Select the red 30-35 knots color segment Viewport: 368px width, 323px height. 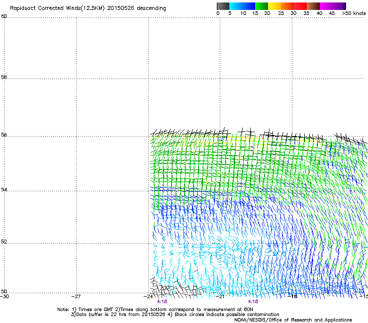[300, 6]
